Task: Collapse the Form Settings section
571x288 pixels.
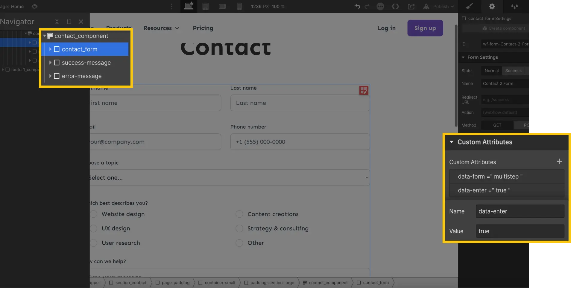Action: tap(464, 57)
